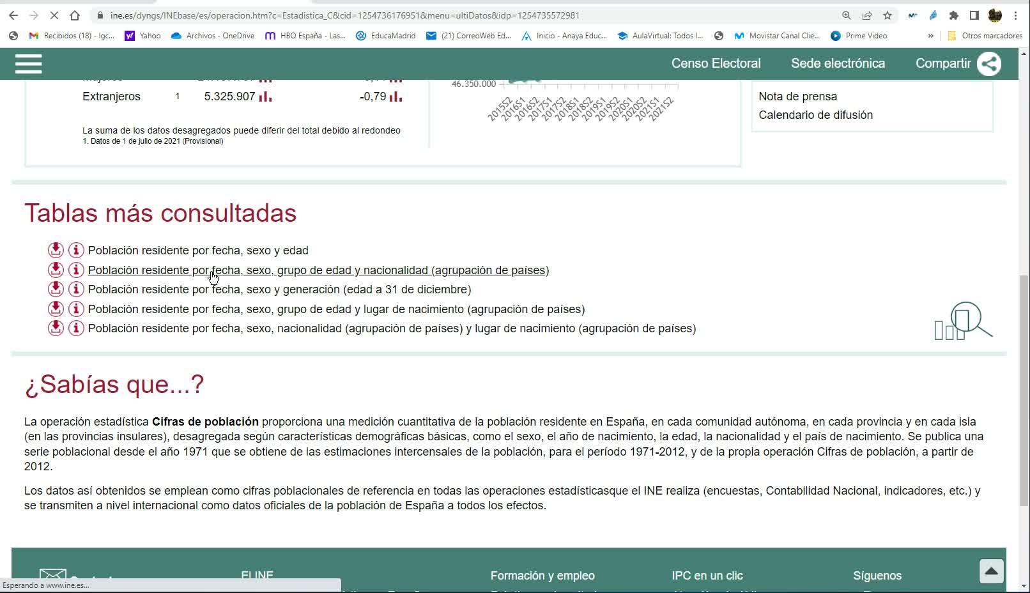Show info for the 'sexo y generación' table
The image size is (1030, 593).
pyautogui.click(x=76, y=289)
